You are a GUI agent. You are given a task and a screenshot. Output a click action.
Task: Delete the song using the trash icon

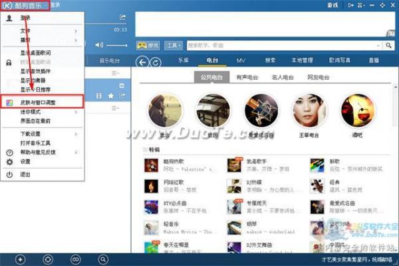[x=122, y=86]
